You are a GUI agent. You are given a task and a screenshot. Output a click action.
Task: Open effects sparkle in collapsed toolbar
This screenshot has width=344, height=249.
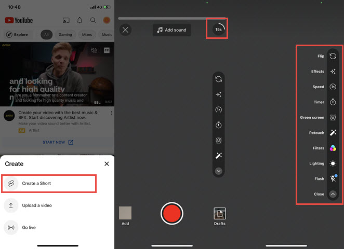click(x=219, y=94)
